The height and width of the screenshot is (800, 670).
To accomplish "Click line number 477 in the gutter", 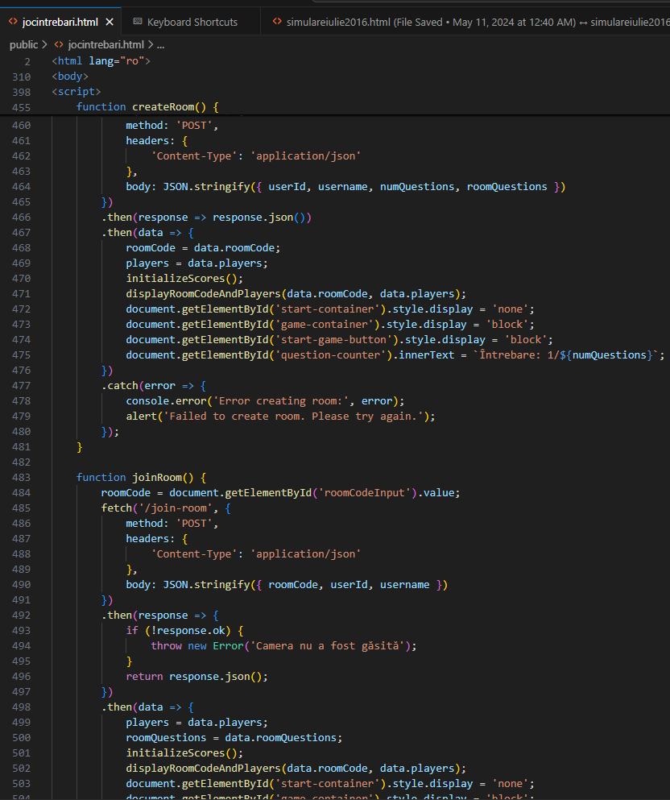I will (22, 385).
